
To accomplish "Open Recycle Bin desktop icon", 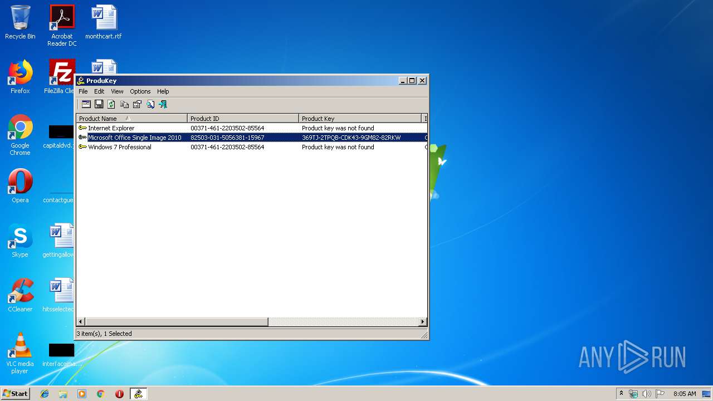I will [20, 22].
